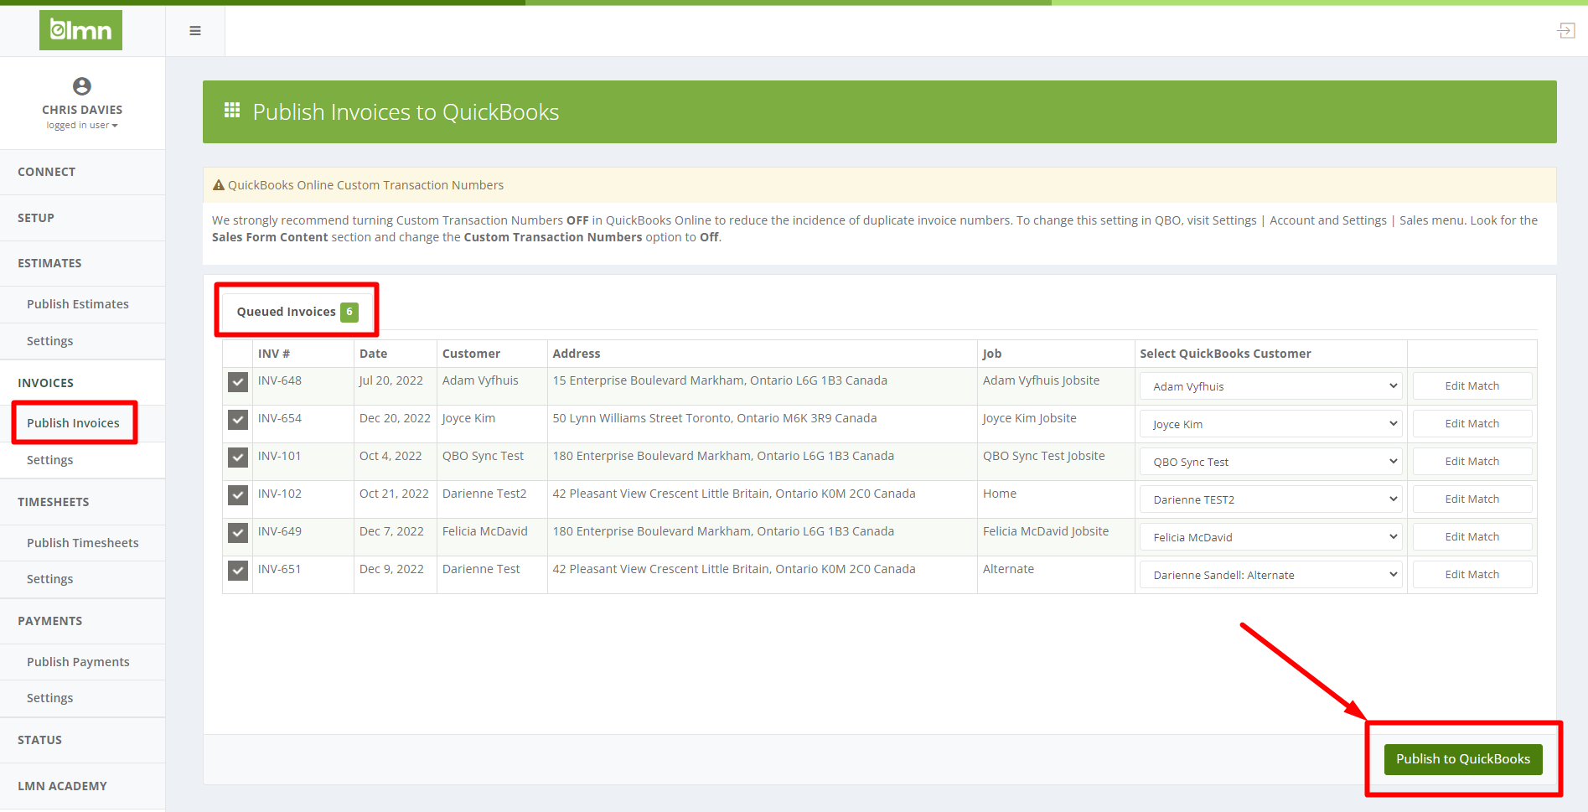Uncheck the INV-102 row checkbox

(x=238, y=495)
